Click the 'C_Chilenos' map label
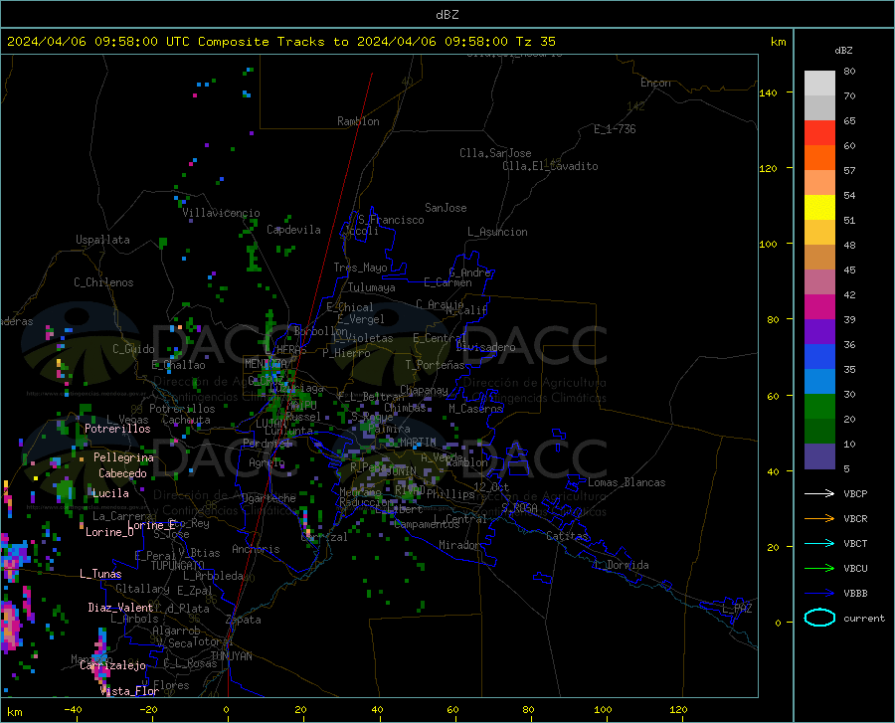 (x=103, y=282)
